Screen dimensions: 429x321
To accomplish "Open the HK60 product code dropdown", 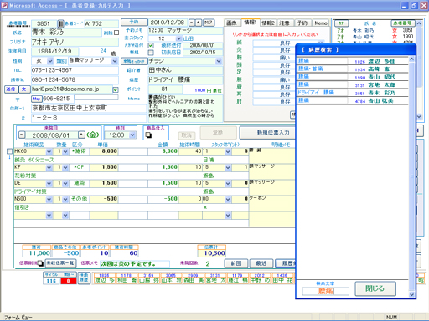I will click(49, 151).
